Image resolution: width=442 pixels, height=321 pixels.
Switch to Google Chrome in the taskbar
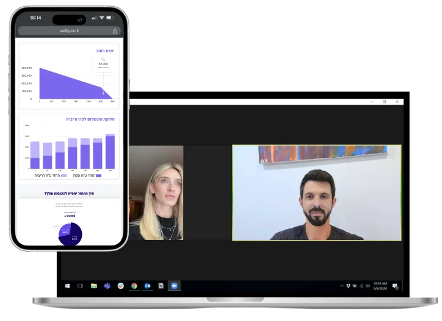click(134, 286)
